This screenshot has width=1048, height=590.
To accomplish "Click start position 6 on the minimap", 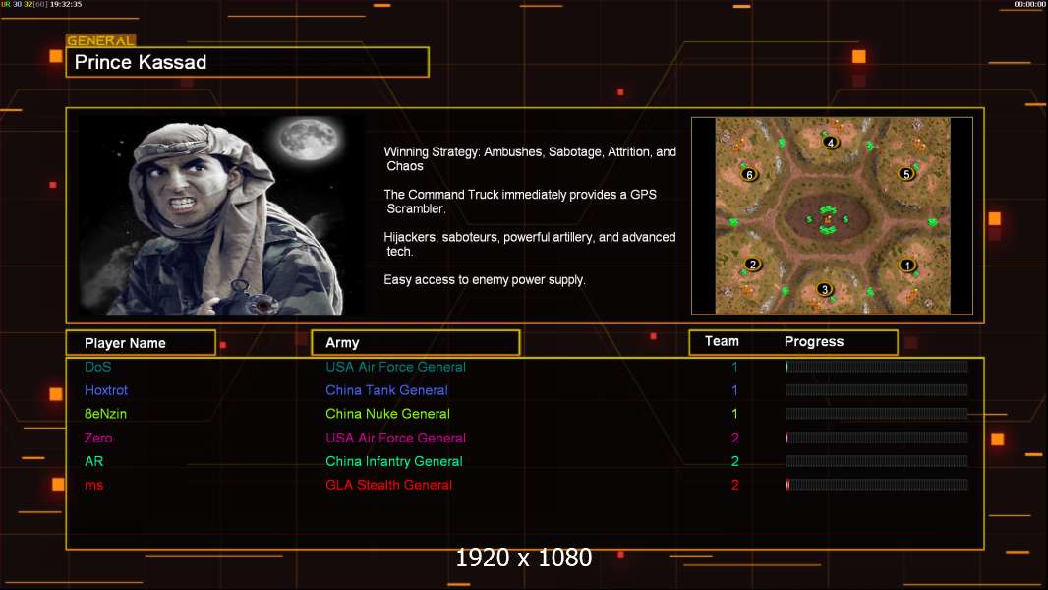I will click(749, 174).
